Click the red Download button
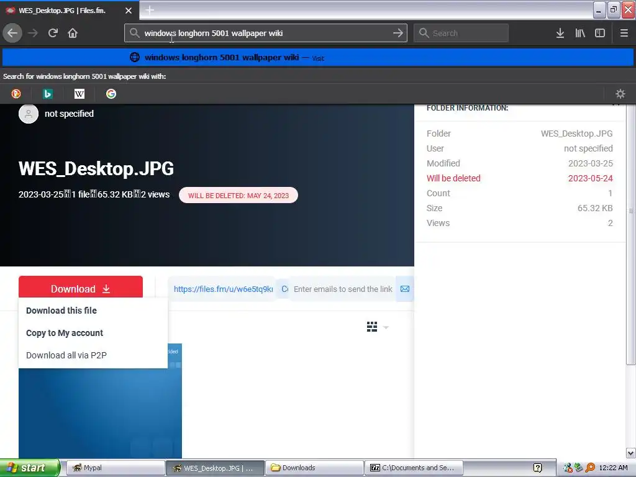 [x=80, y=288]
